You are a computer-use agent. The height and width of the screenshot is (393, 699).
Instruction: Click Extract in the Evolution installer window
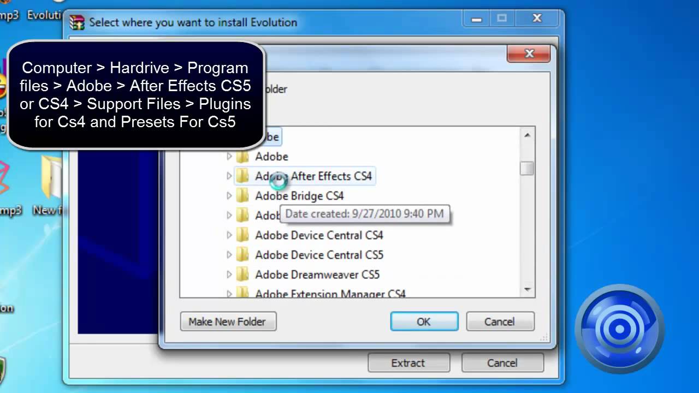point(408,363)
